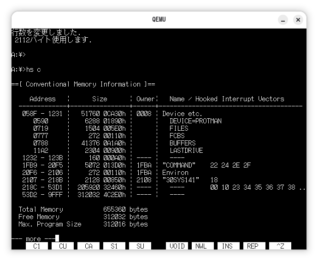Click 'Name / Hooked Interrupt Vectors' header
318x261 pixels.
227,99
